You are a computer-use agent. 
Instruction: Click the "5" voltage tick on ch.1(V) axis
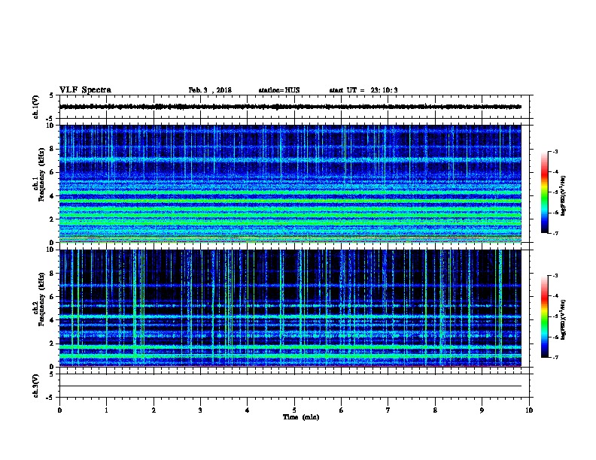[52, 96]
